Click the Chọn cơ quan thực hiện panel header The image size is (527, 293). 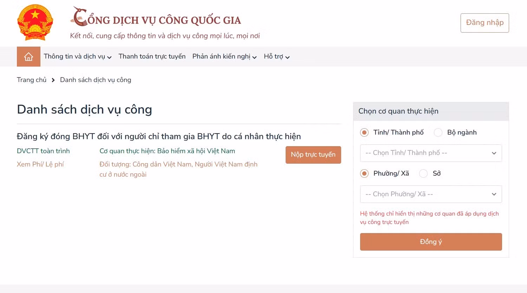click(431, 111)
